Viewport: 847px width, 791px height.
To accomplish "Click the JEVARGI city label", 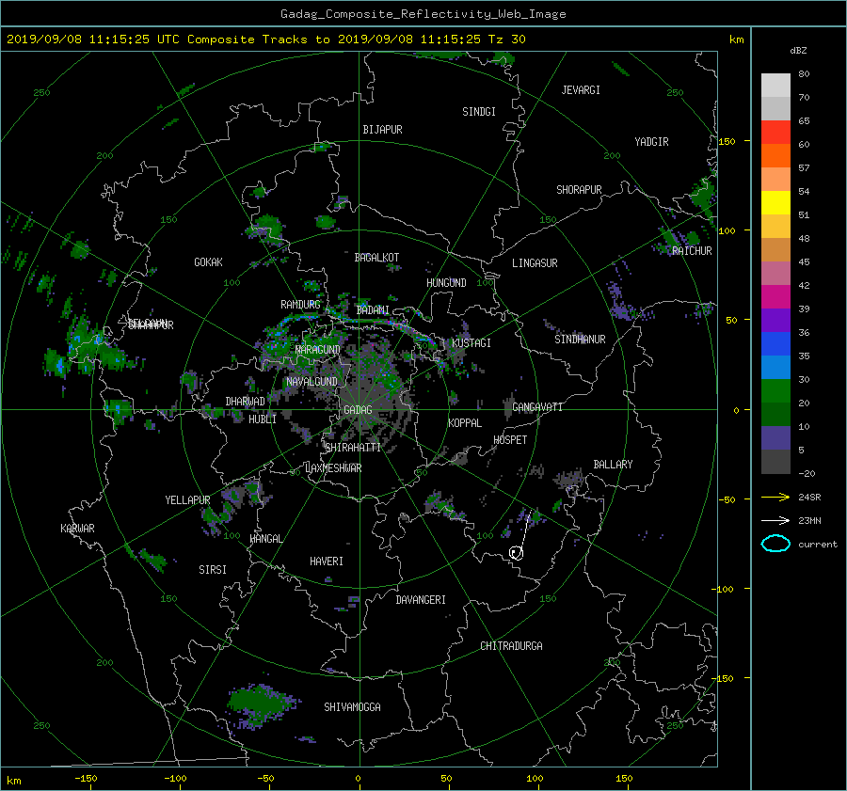I will (x=581, y=90).
